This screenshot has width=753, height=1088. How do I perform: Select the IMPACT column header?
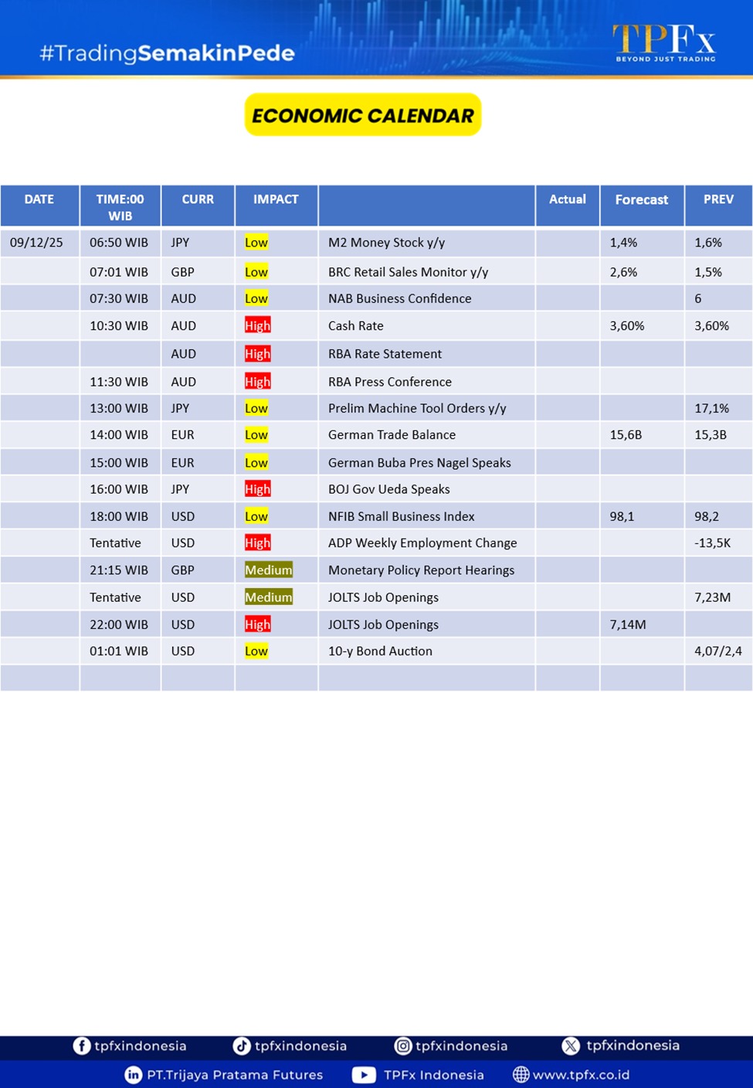pyautogui.click(x=276, y=199)
